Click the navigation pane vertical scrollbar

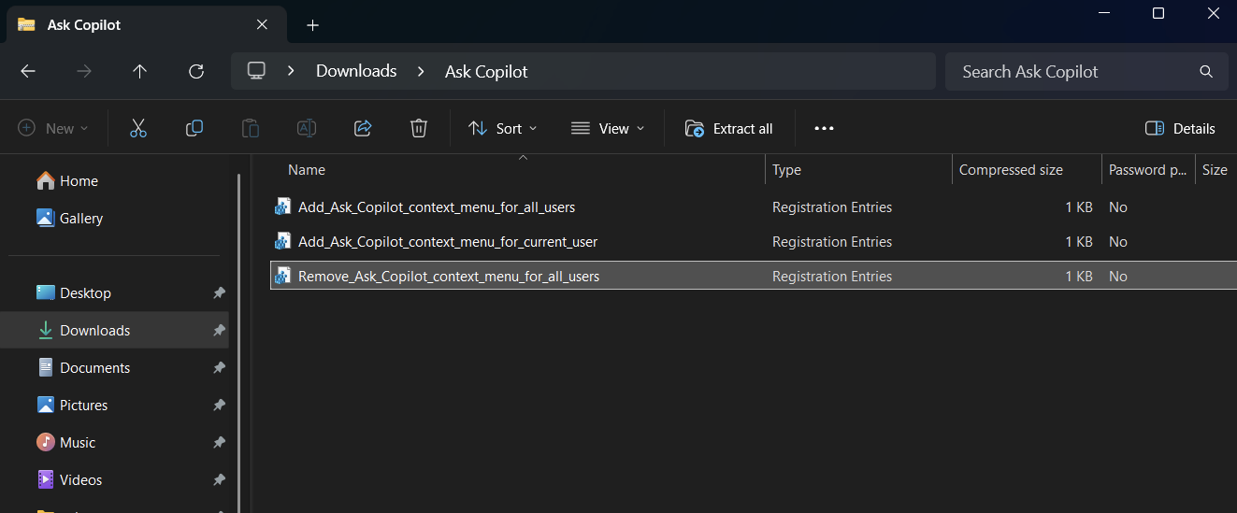coord(239,341)
